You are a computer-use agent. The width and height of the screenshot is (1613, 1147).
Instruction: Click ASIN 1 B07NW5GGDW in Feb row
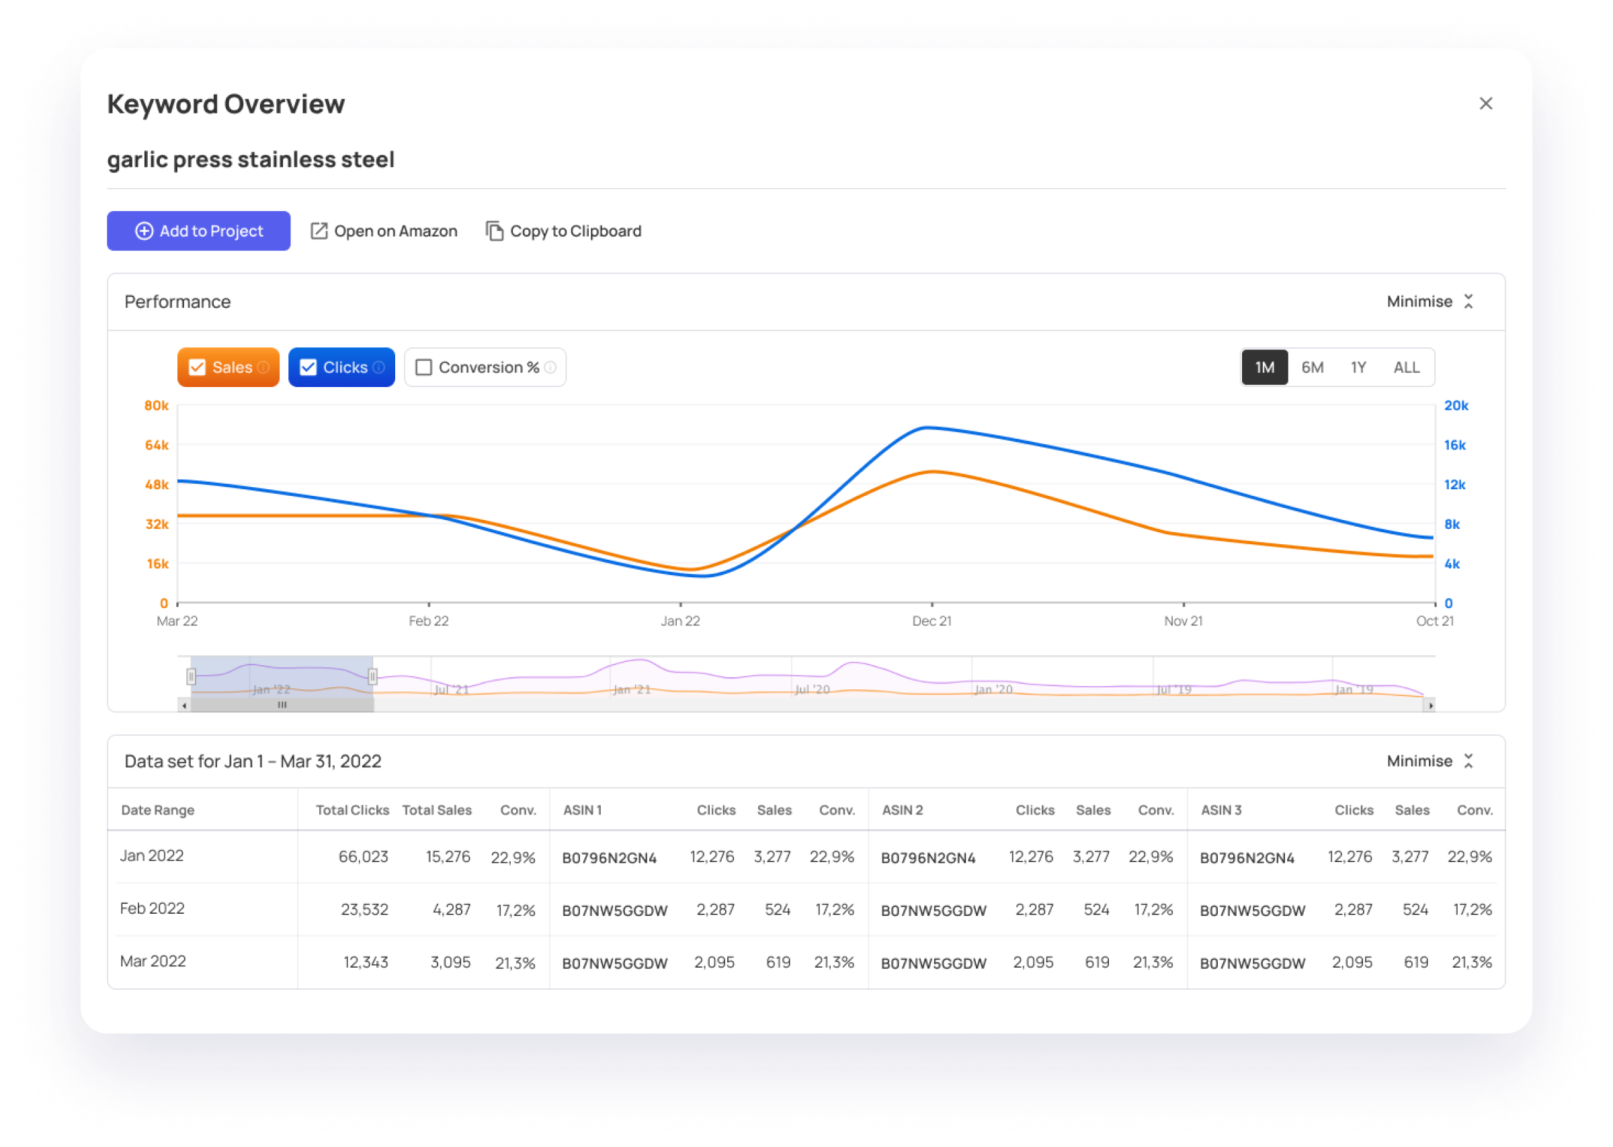tap(614, 910)
